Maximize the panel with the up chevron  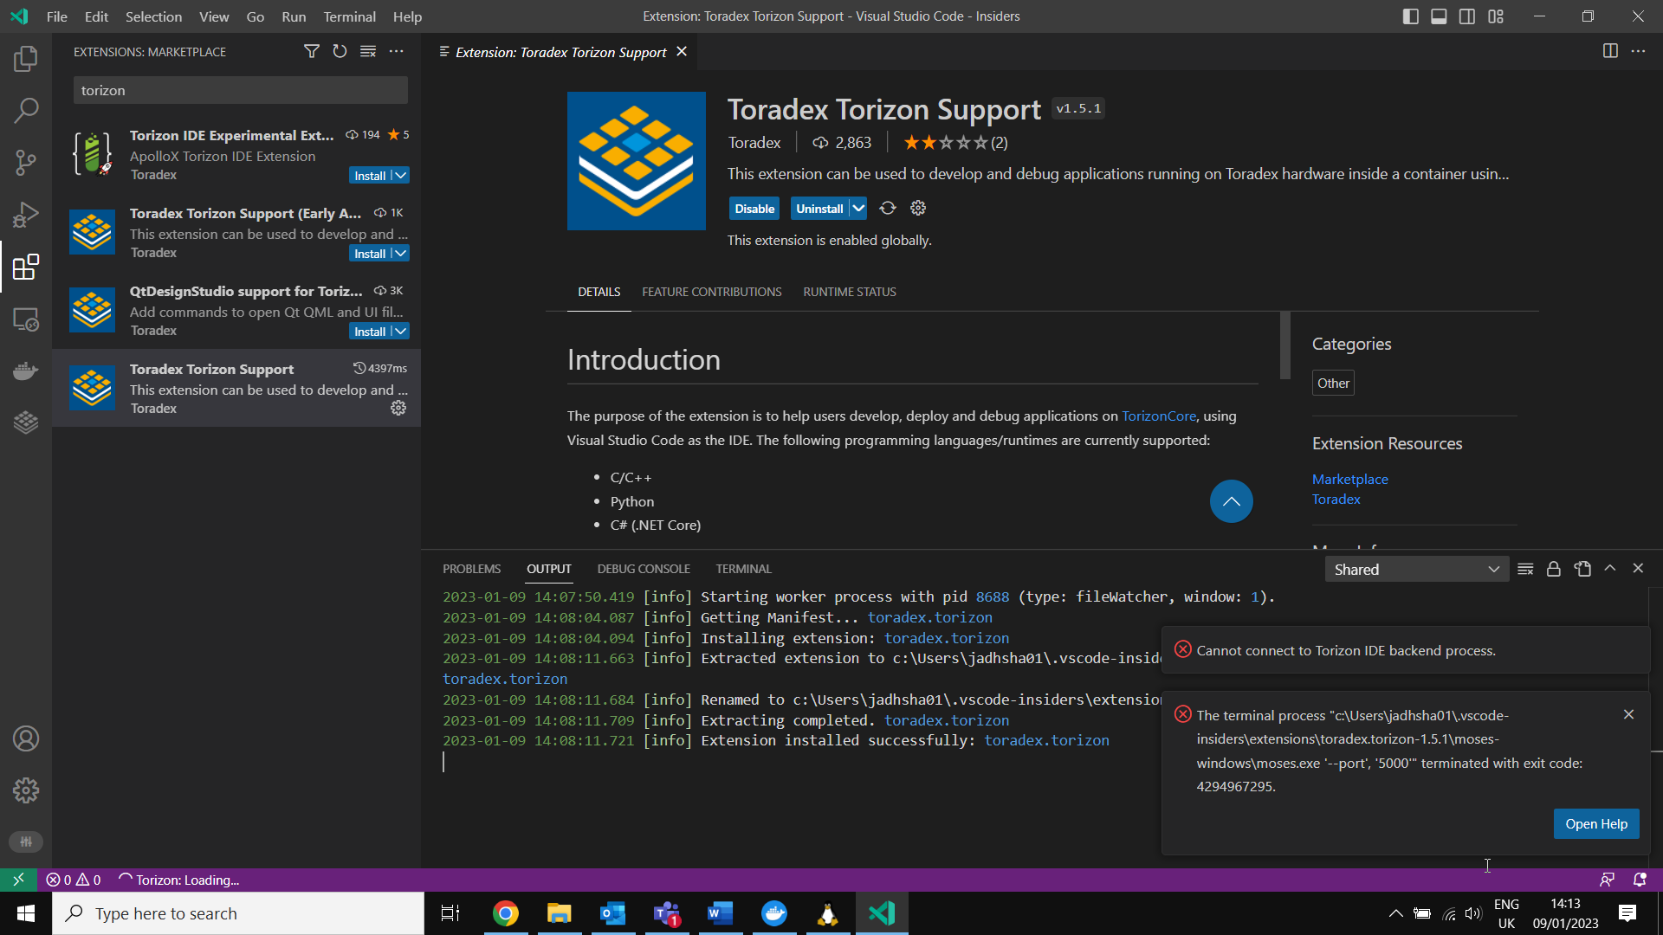coord(1610,569)
